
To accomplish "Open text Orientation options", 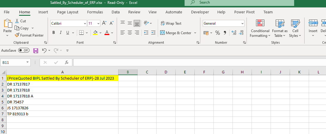I will coord(148,23).
